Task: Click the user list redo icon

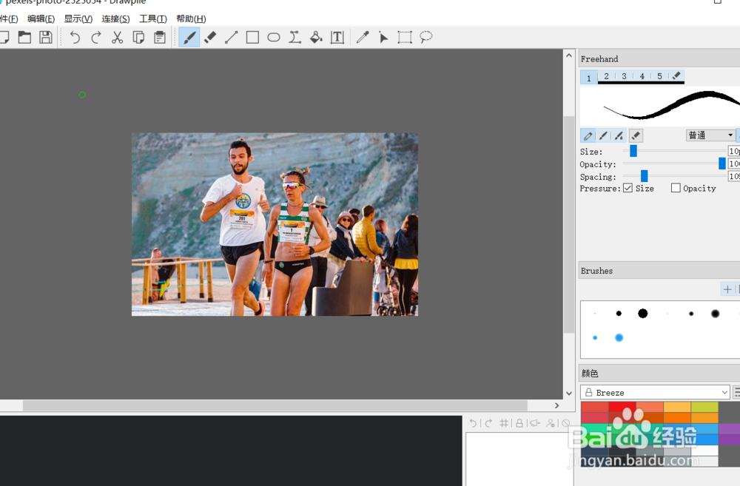Action: pos(488,423)
